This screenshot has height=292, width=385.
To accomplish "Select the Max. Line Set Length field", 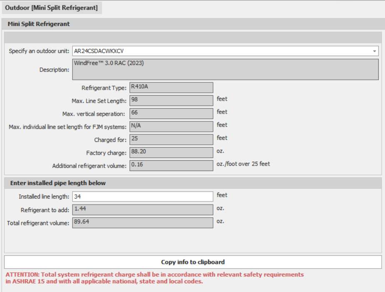I will click(x=171, y=100).
